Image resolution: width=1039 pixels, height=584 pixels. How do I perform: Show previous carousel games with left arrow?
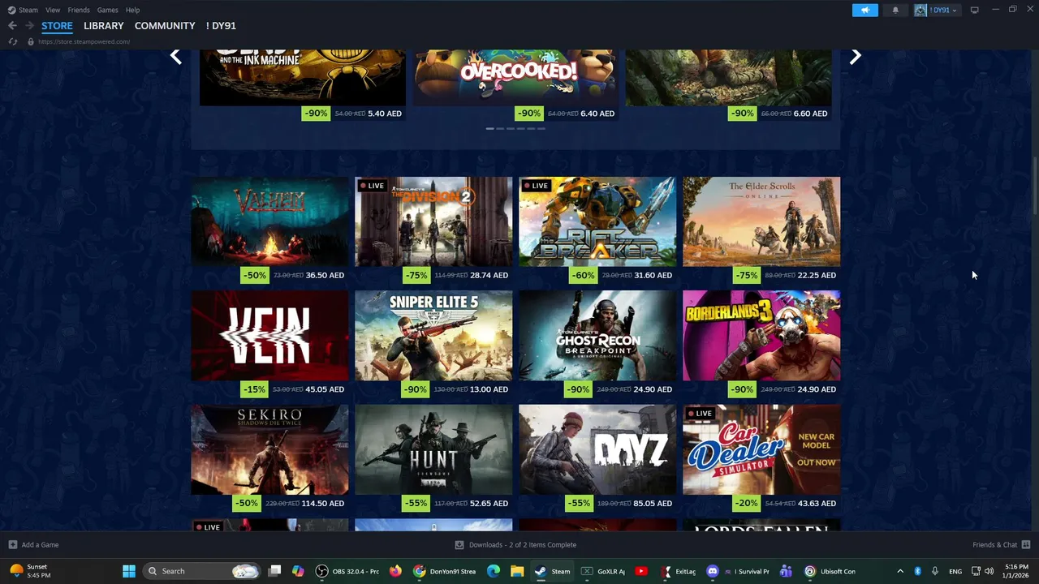point(175,56)
